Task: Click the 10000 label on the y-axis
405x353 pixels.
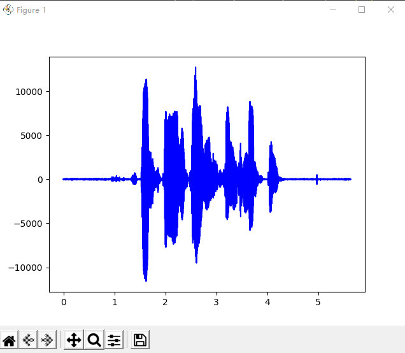Action: coord(28,92)
